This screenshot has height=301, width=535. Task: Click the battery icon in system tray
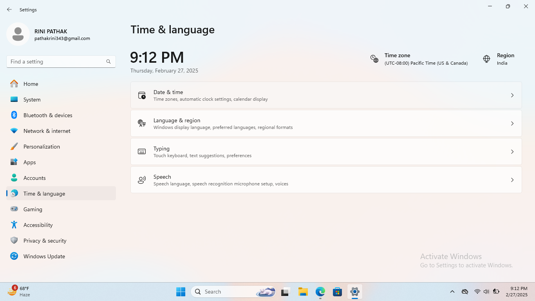coord(496,292)
